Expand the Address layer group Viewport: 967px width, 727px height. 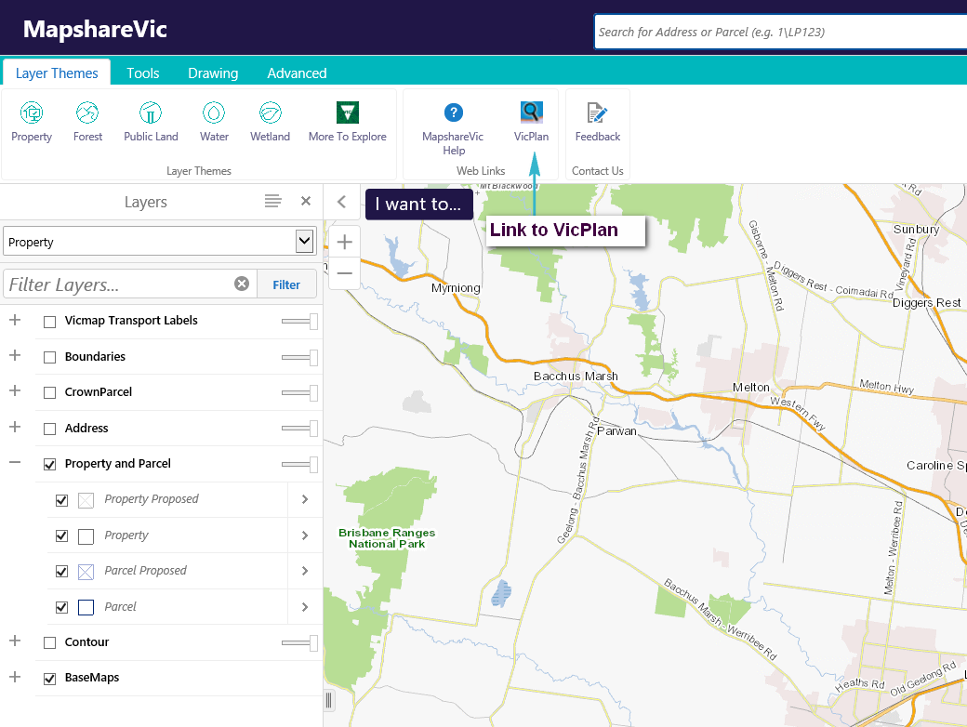point(15,427)
